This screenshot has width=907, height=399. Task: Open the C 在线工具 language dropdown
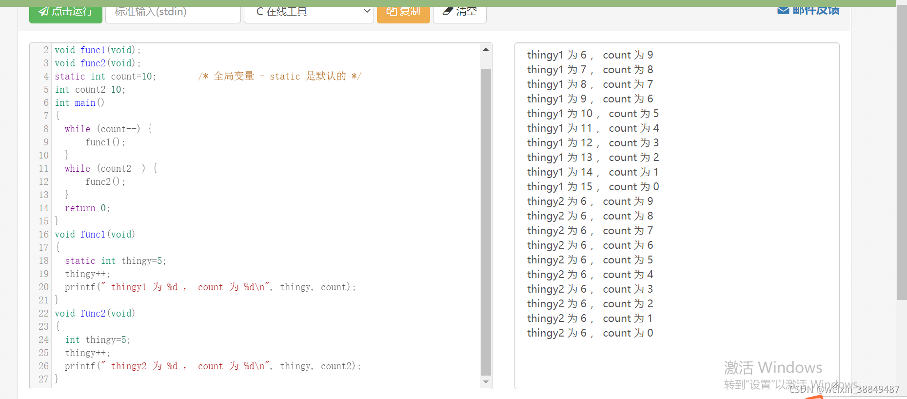click(x=309, y=14)
